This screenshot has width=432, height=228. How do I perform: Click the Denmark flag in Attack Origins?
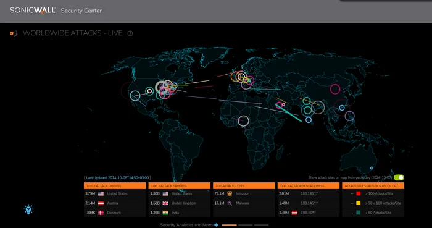tap(101, 213)
